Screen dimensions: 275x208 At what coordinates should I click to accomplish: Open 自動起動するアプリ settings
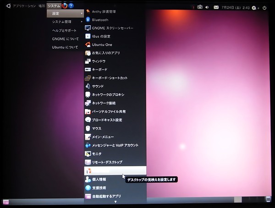click(115, 196)
